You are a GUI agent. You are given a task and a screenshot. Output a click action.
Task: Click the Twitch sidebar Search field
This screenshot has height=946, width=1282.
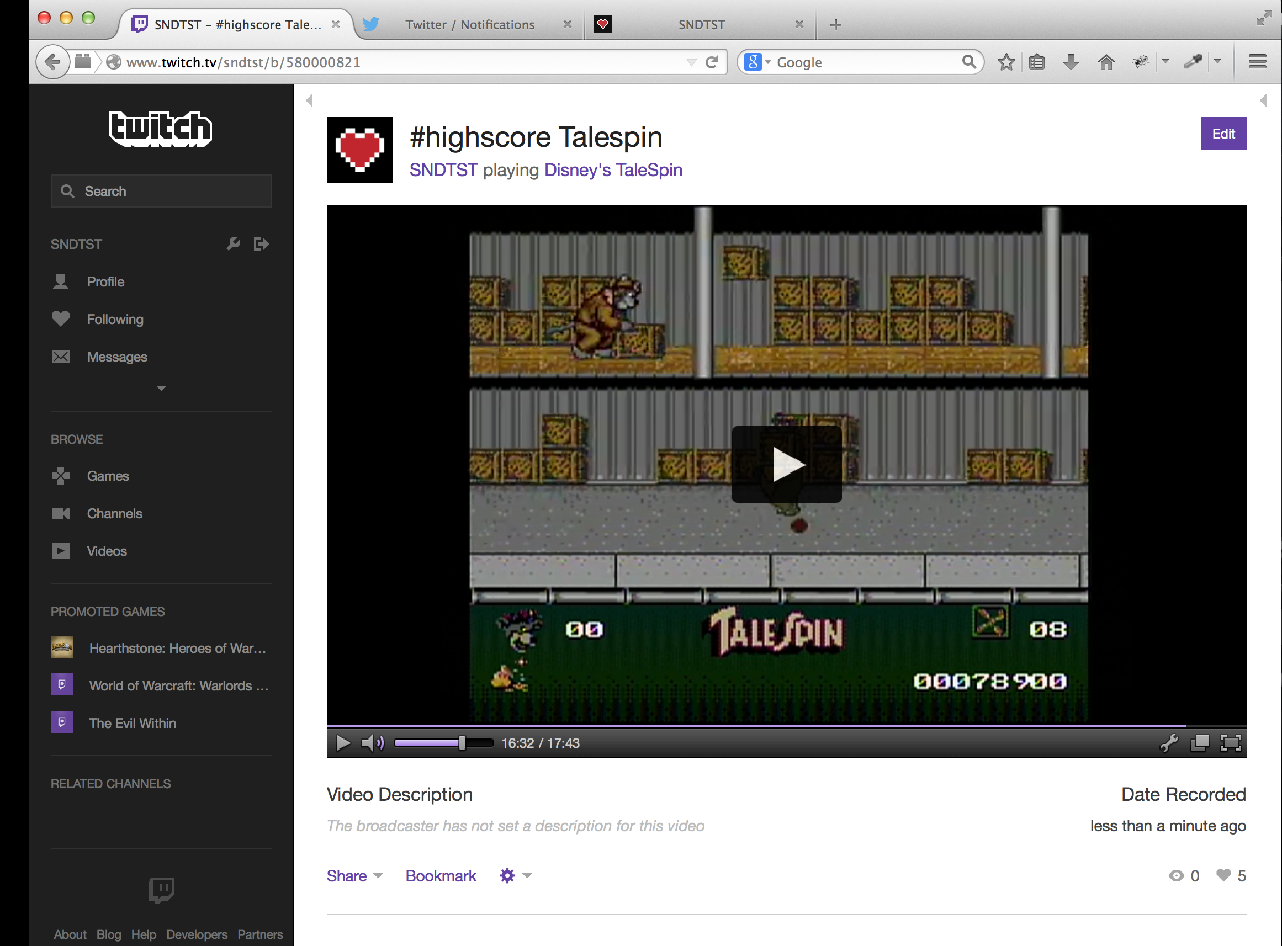point(161,192)
